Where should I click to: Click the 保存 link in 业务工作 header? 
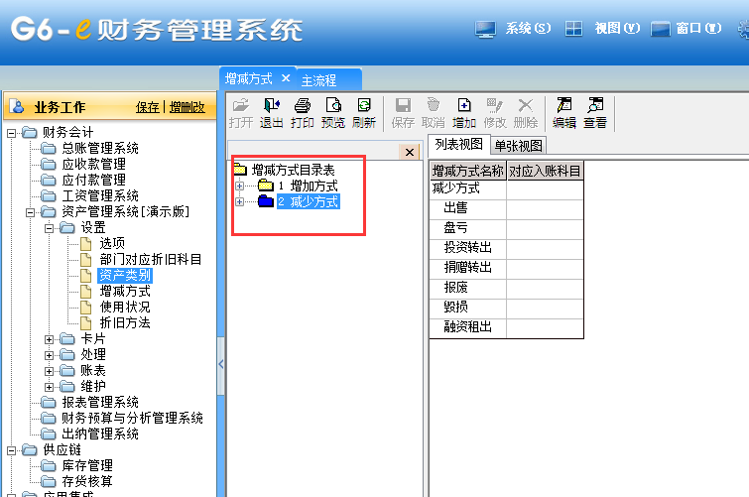coord(147,107)
